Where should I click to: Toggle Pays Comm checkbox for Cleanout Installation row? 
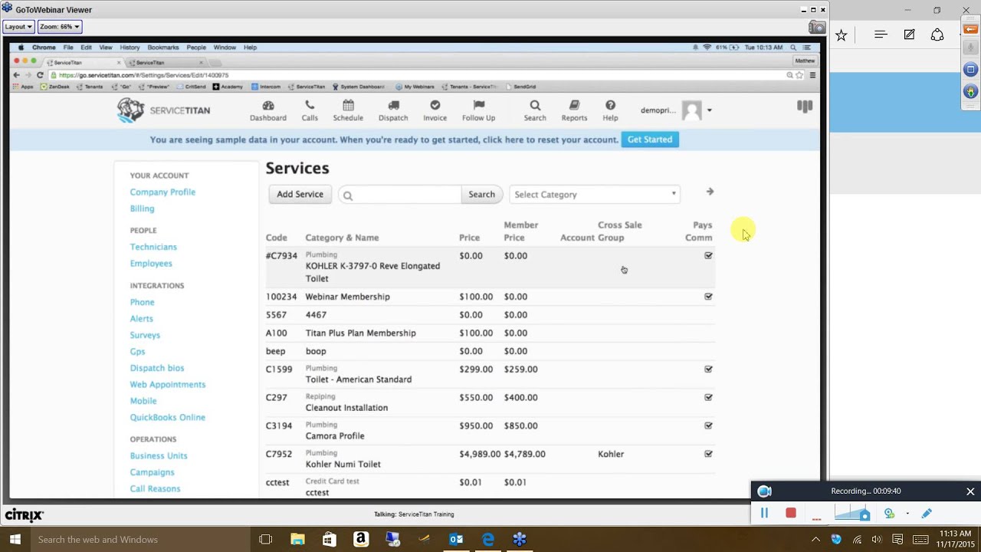coord(708,397)
